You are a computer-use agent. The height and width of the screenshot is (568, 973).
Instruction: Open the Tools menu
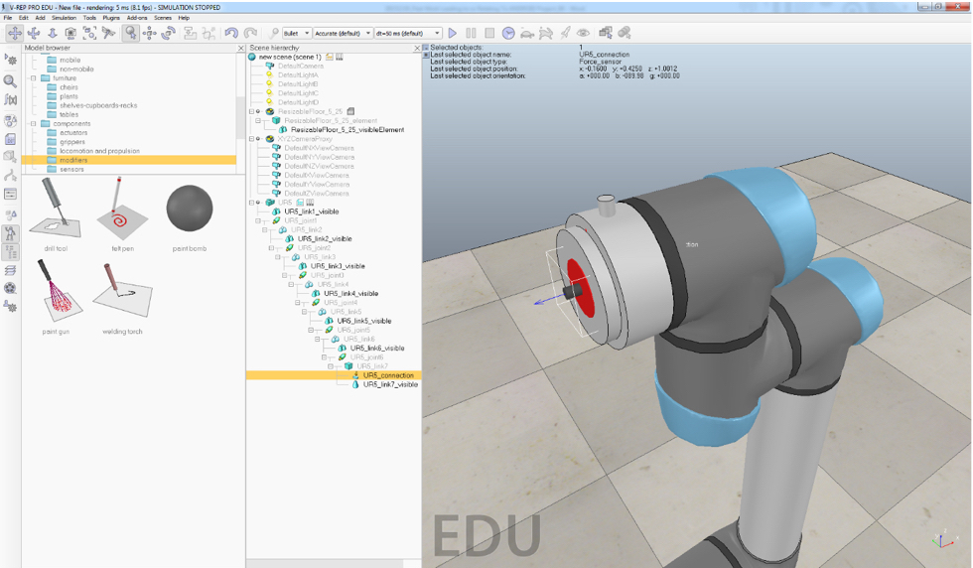click(x=90, y=18)
